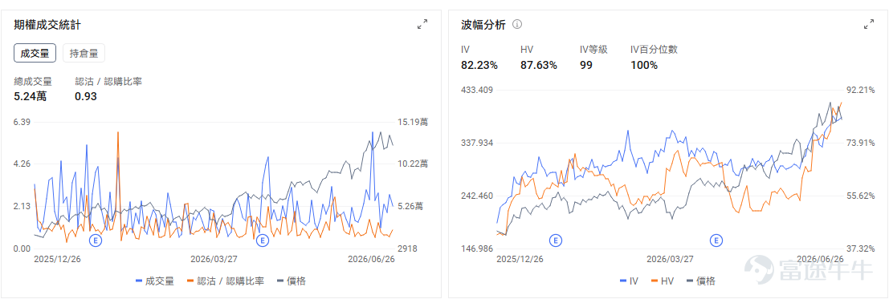889x299 pixels.
Task: Toggle the 成交量 legend series
Action: 155,281
